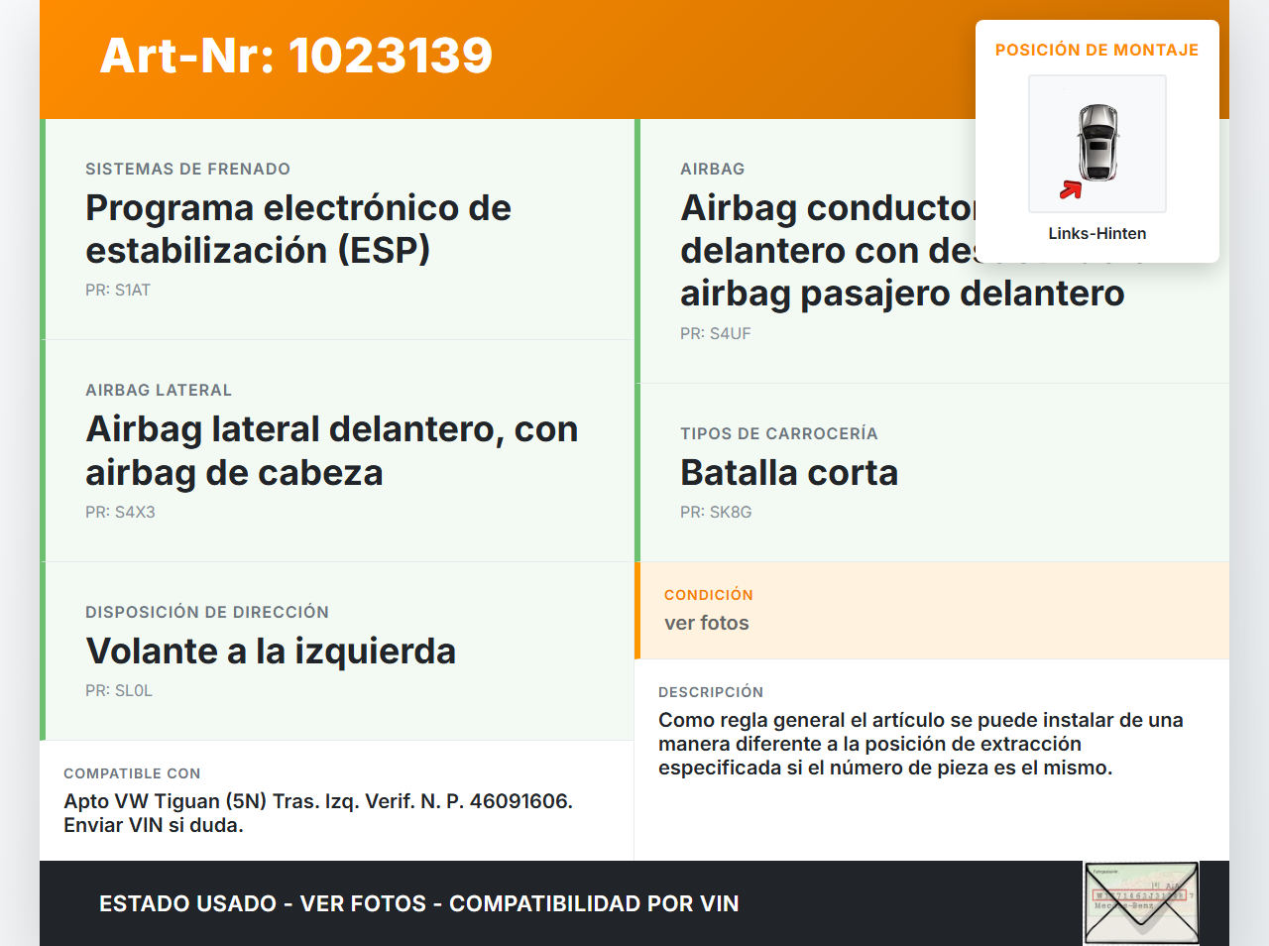Click the car mounting position image
The height and width of the screenshot is (946, 1269).
[x=1097, y=144]
